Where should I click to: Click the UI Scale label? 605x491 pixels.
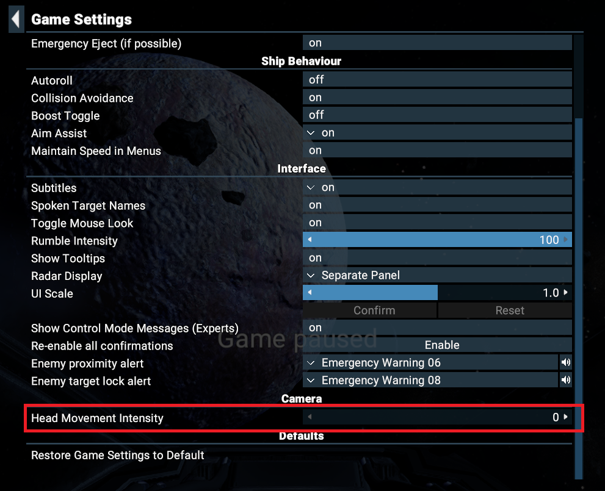52,293
